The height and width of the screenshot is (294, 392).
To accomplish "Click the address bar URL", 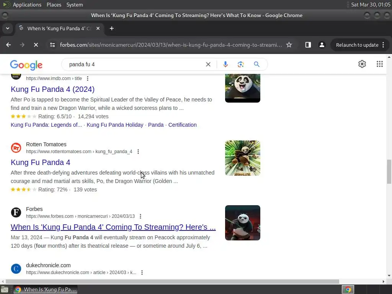I will tap(171, 45).
